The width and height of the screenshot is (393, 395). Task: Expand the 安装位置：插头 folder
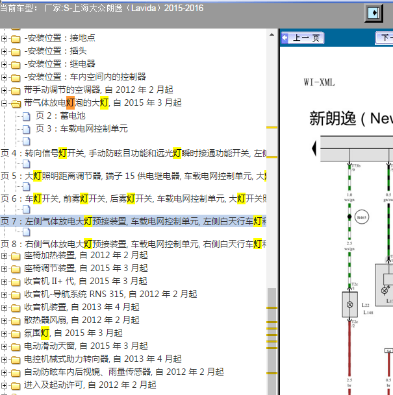click(4, 51)
